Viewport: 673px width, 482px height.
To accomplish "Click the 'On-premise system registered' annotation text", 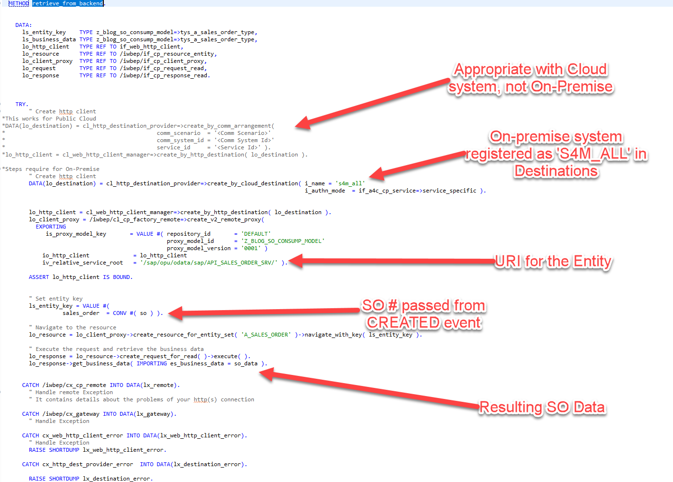I will 556,154.
